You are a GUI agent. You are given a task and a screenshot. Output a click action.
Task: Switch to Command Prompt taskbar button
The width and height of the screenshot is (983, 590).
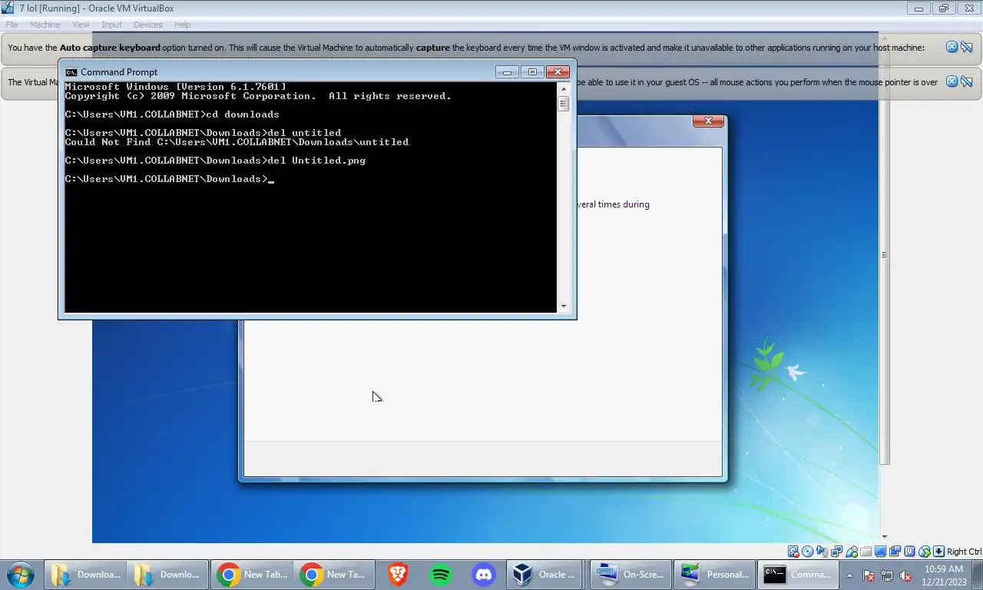click(x=798, y=574)
